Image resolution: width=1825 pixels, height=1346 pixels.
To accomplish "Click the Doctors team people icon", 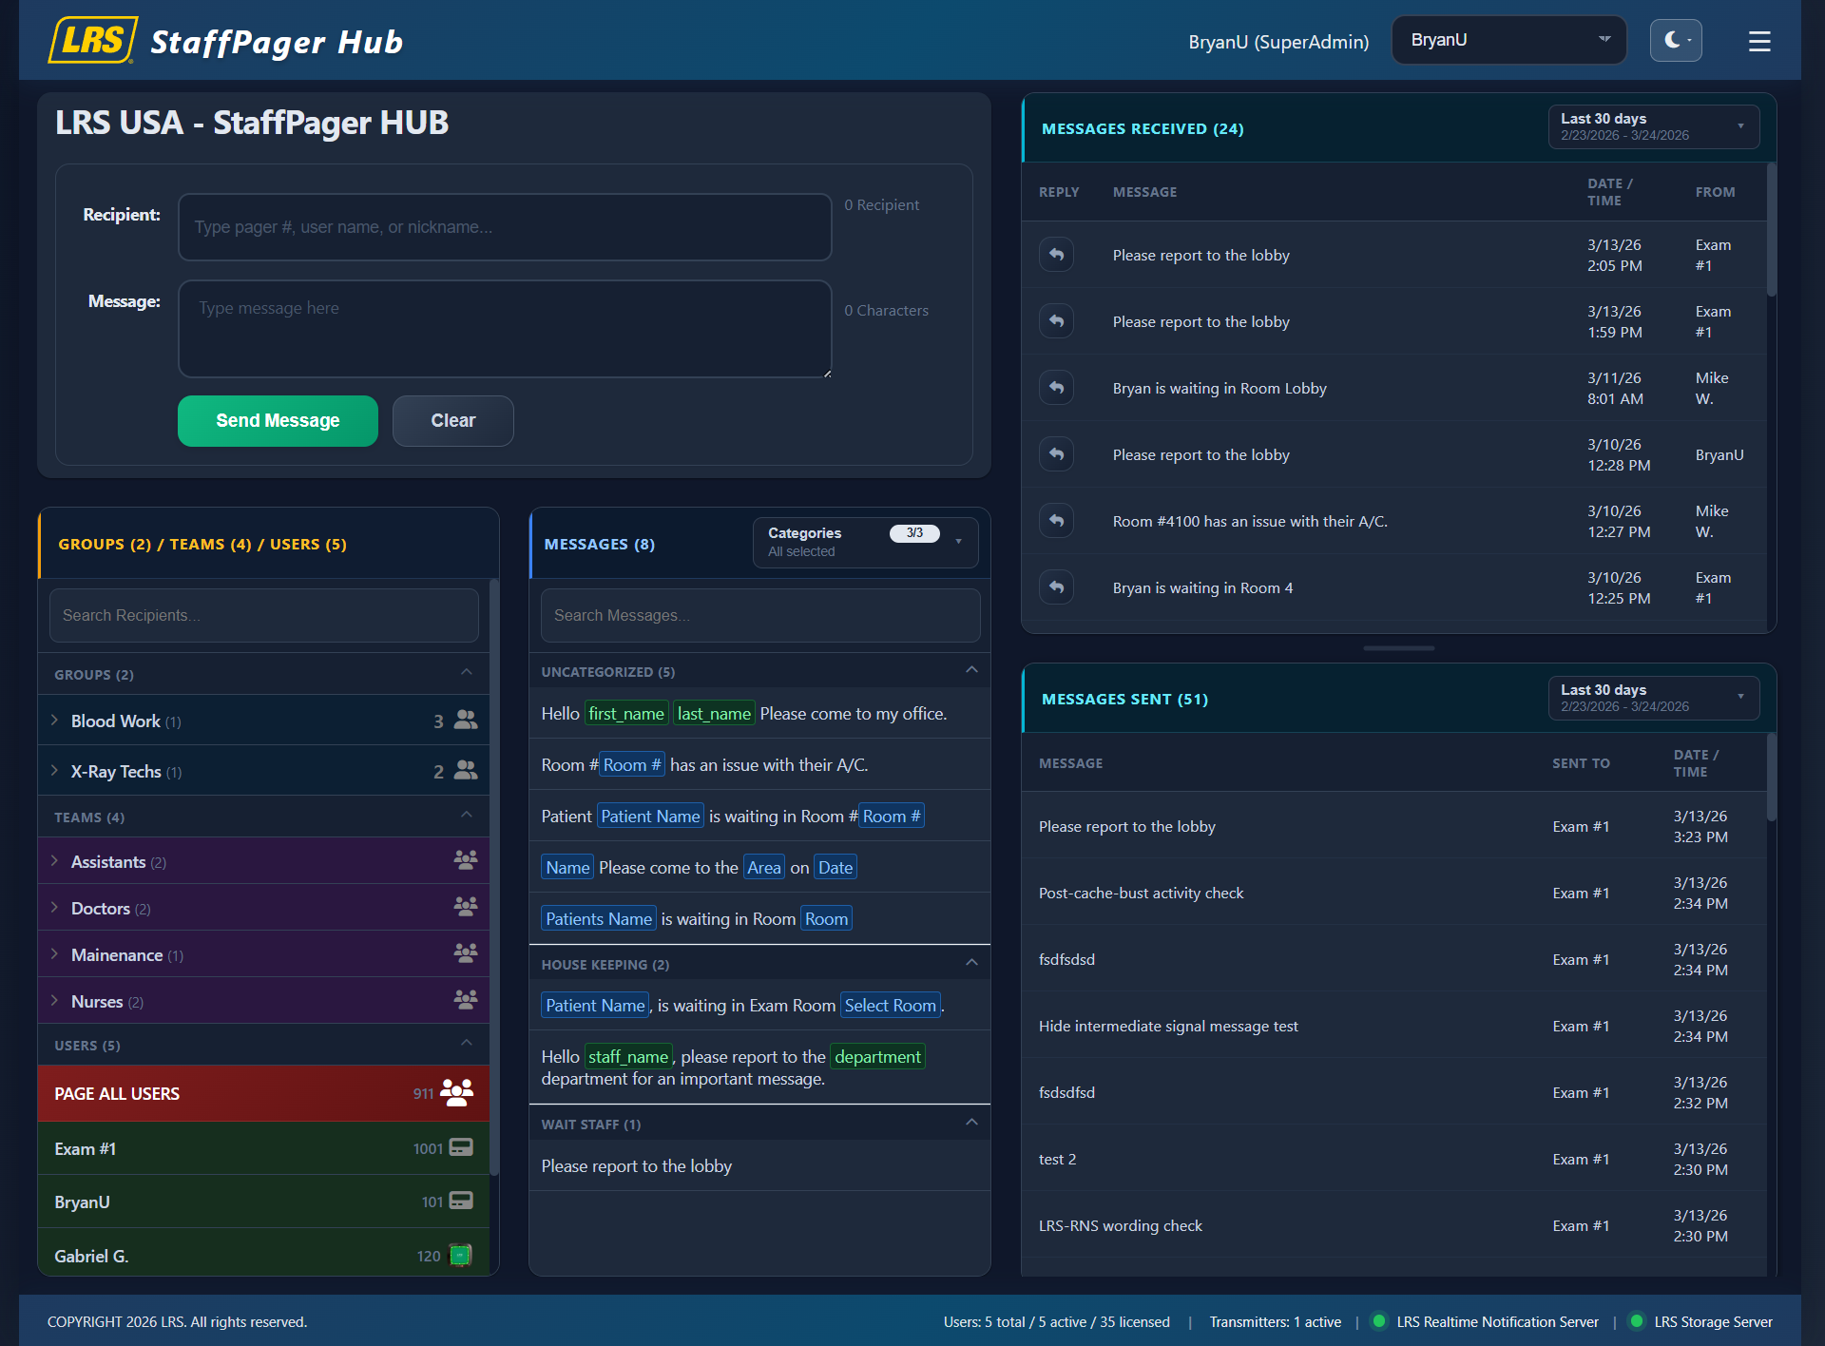I will pos(466,907).
